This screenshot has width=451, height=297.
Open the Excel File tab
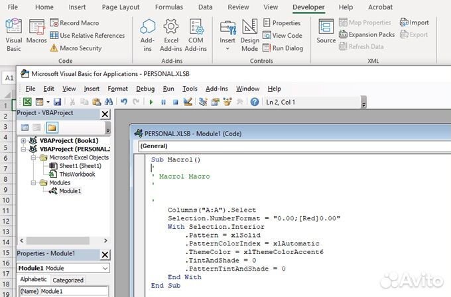click(x=13, y=7)
